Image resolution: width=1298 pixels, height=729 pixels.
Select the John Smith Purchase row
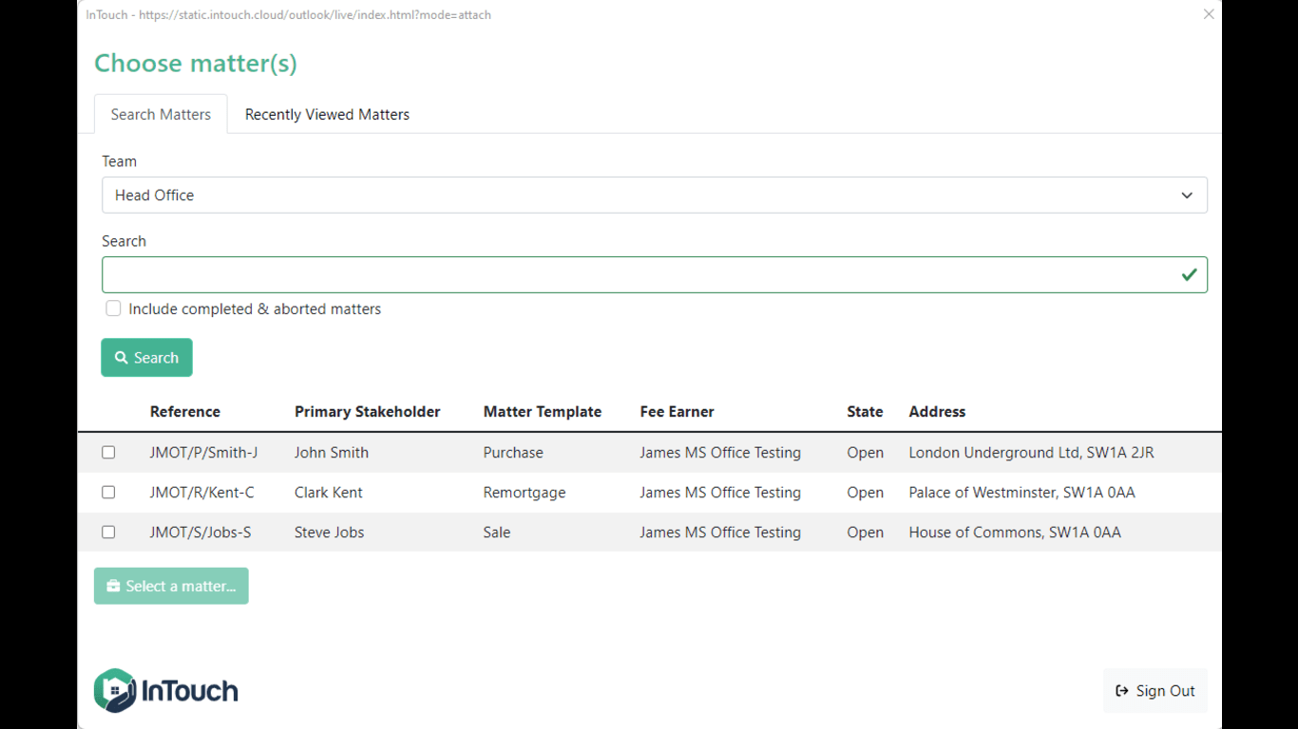[x=513, y=453]
